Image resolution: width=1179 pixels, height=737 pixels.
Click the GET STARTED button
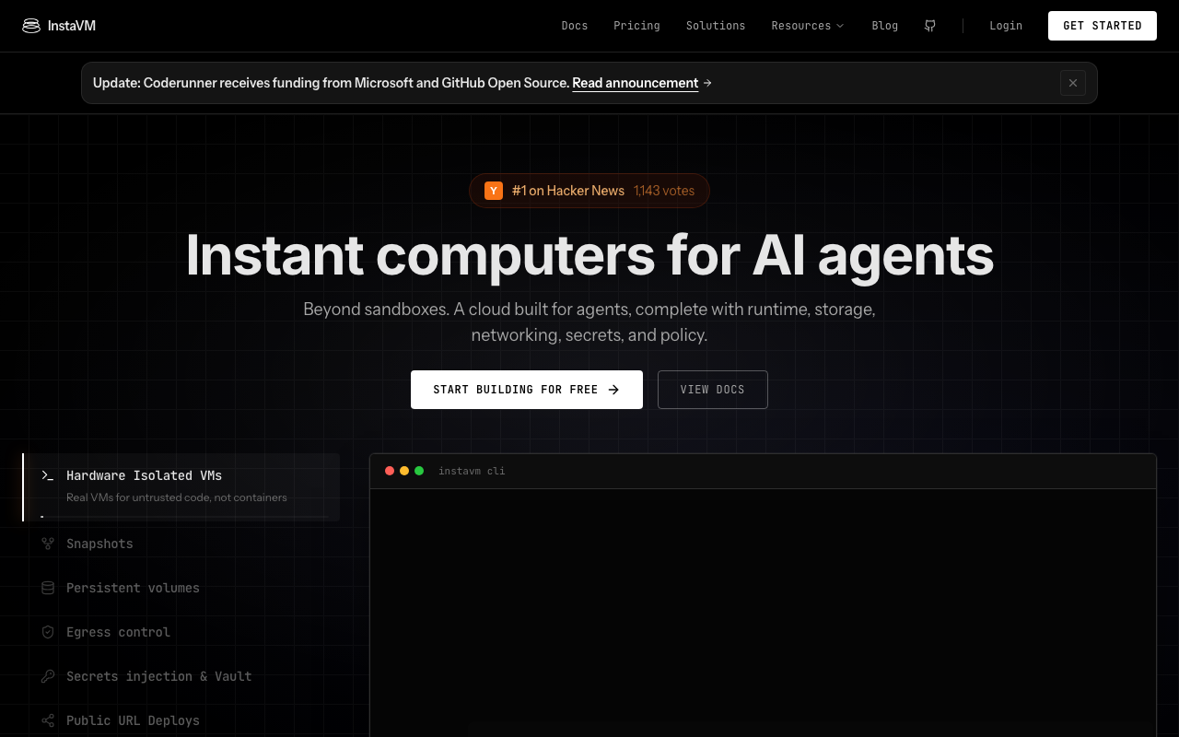coord(1103,26)
